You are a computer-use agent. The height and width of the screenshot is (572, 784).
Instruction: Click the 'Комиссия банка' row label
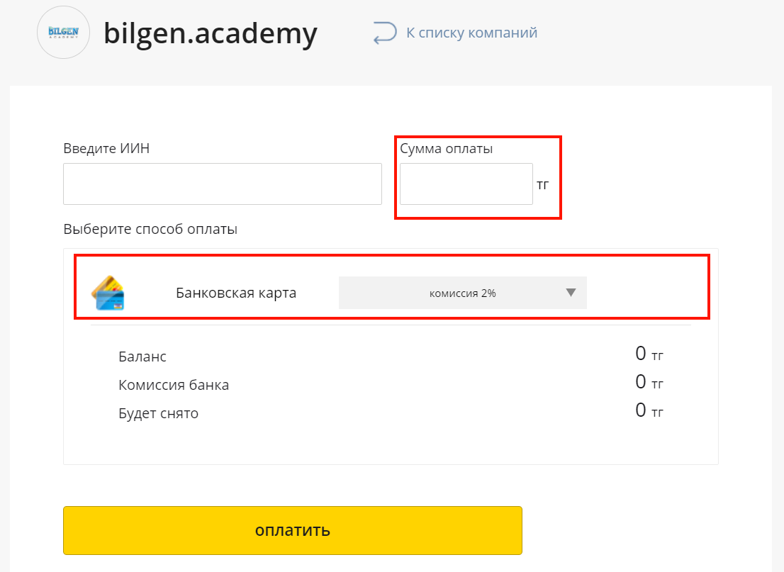[x=174, y=385]
